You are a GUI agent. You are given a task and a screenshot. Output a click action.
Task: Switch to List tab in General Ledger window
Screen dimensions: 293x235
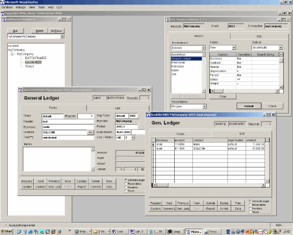pos(118,108)
